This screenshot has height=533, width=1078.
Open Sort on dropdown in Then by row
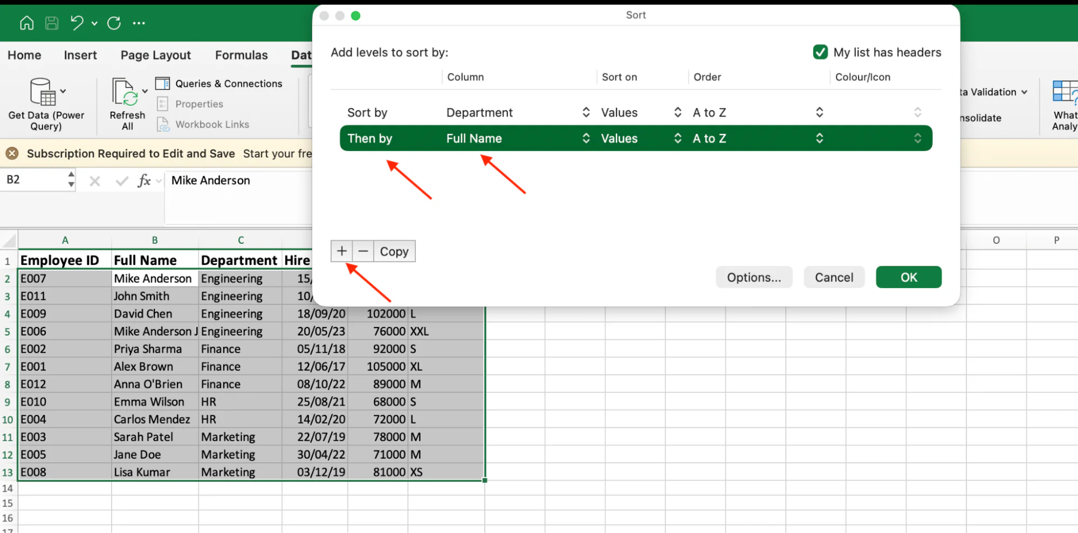click(x=641, y=139)
